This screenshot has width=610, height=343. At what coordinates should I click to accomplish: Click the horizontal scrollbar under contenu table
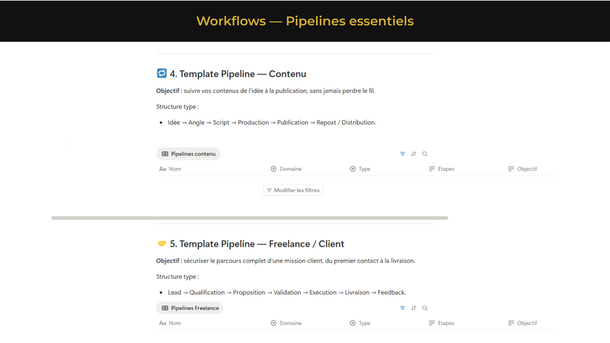pos(249,218)
